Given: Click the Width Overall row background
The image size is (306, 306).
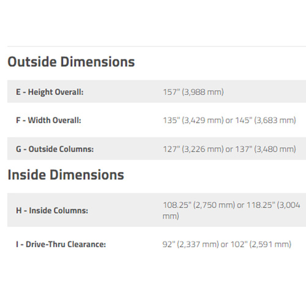Looking at the screenshot, I should pos(157,120).
